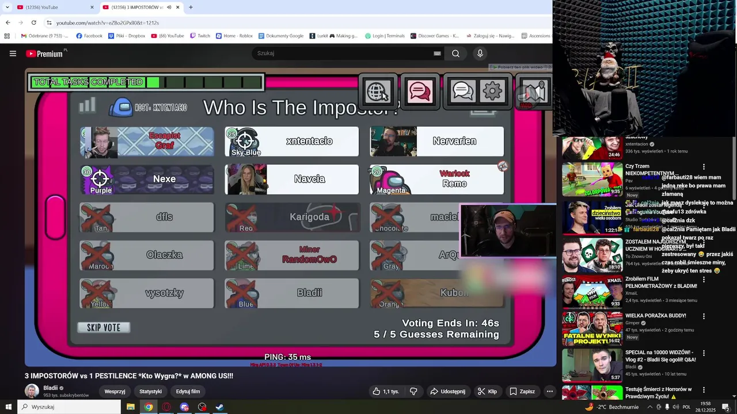This screenshot has width=737, height=414.
Task: Reload the page
Action: pos(33,22)
